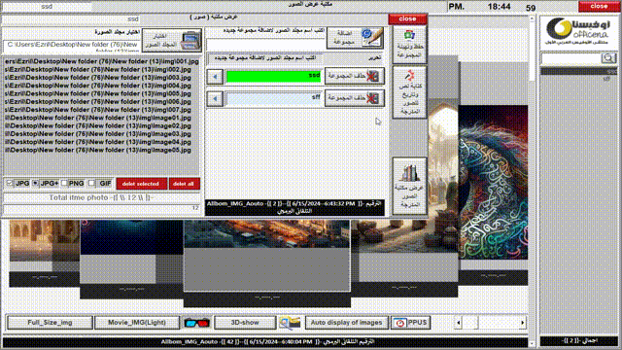The image size is (622, 350).
Task: Open the image library books icon
Action: click(x=409, y=173)
